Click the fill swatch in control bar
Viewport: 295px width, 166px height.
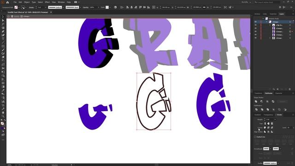click(x=16, y=7)
